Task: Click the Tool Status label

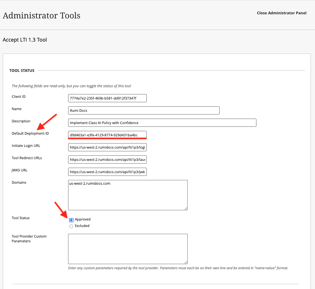Action: [x=20, y=218]
